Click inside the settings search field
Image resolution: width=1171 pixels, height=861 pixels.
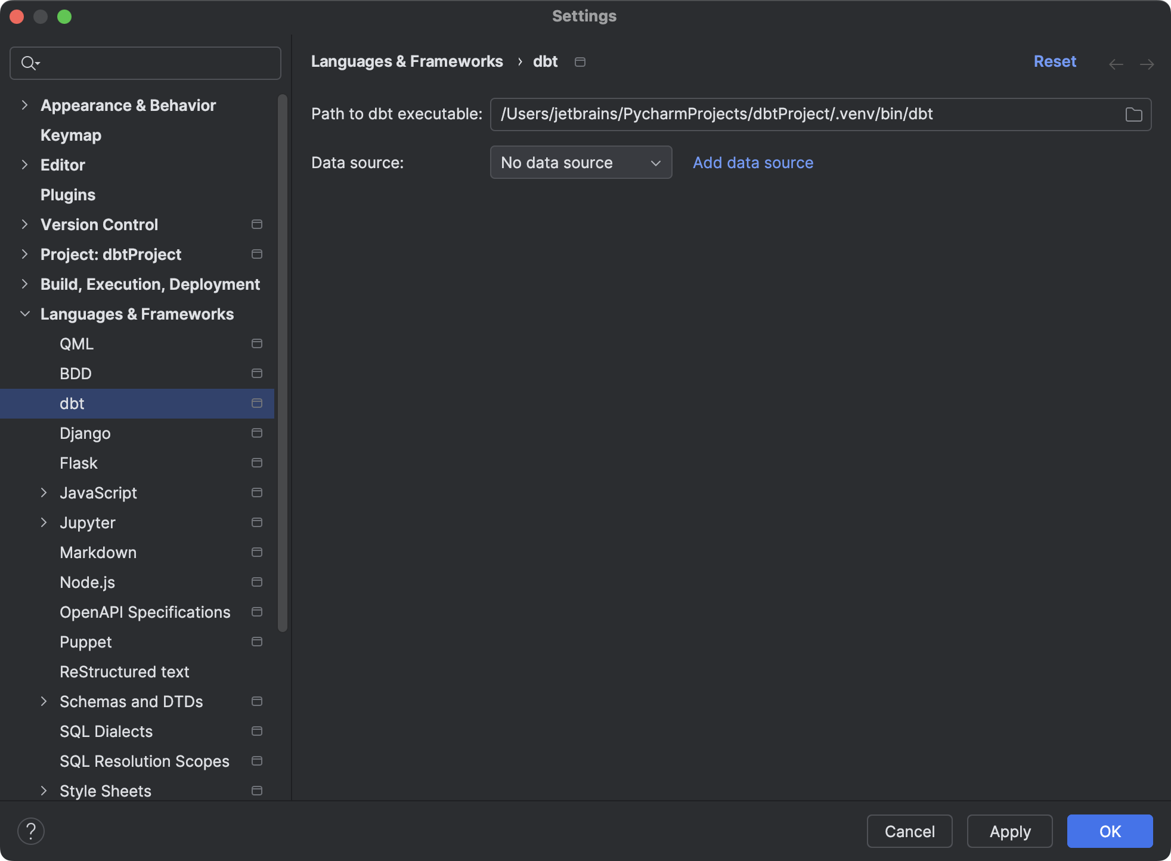(x=149, y=63)
